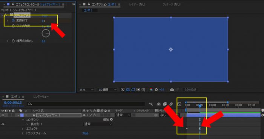Screen dimensions: 264x139
Task: Click the リセット link for transform
Action: tap(85, 133)
